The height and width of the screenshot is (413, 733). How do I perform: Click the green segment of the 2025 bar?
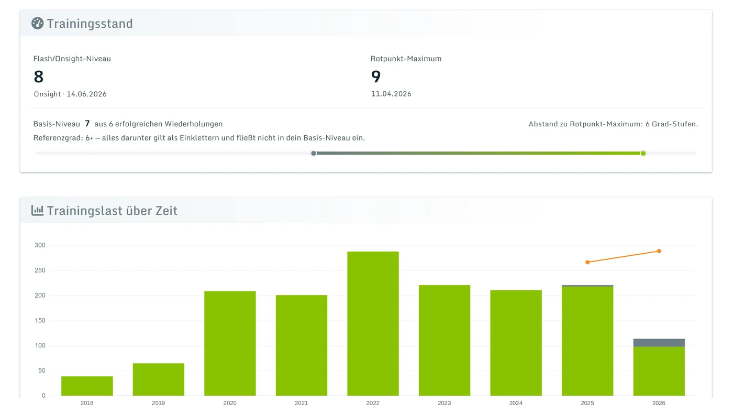tap(587, 341)
